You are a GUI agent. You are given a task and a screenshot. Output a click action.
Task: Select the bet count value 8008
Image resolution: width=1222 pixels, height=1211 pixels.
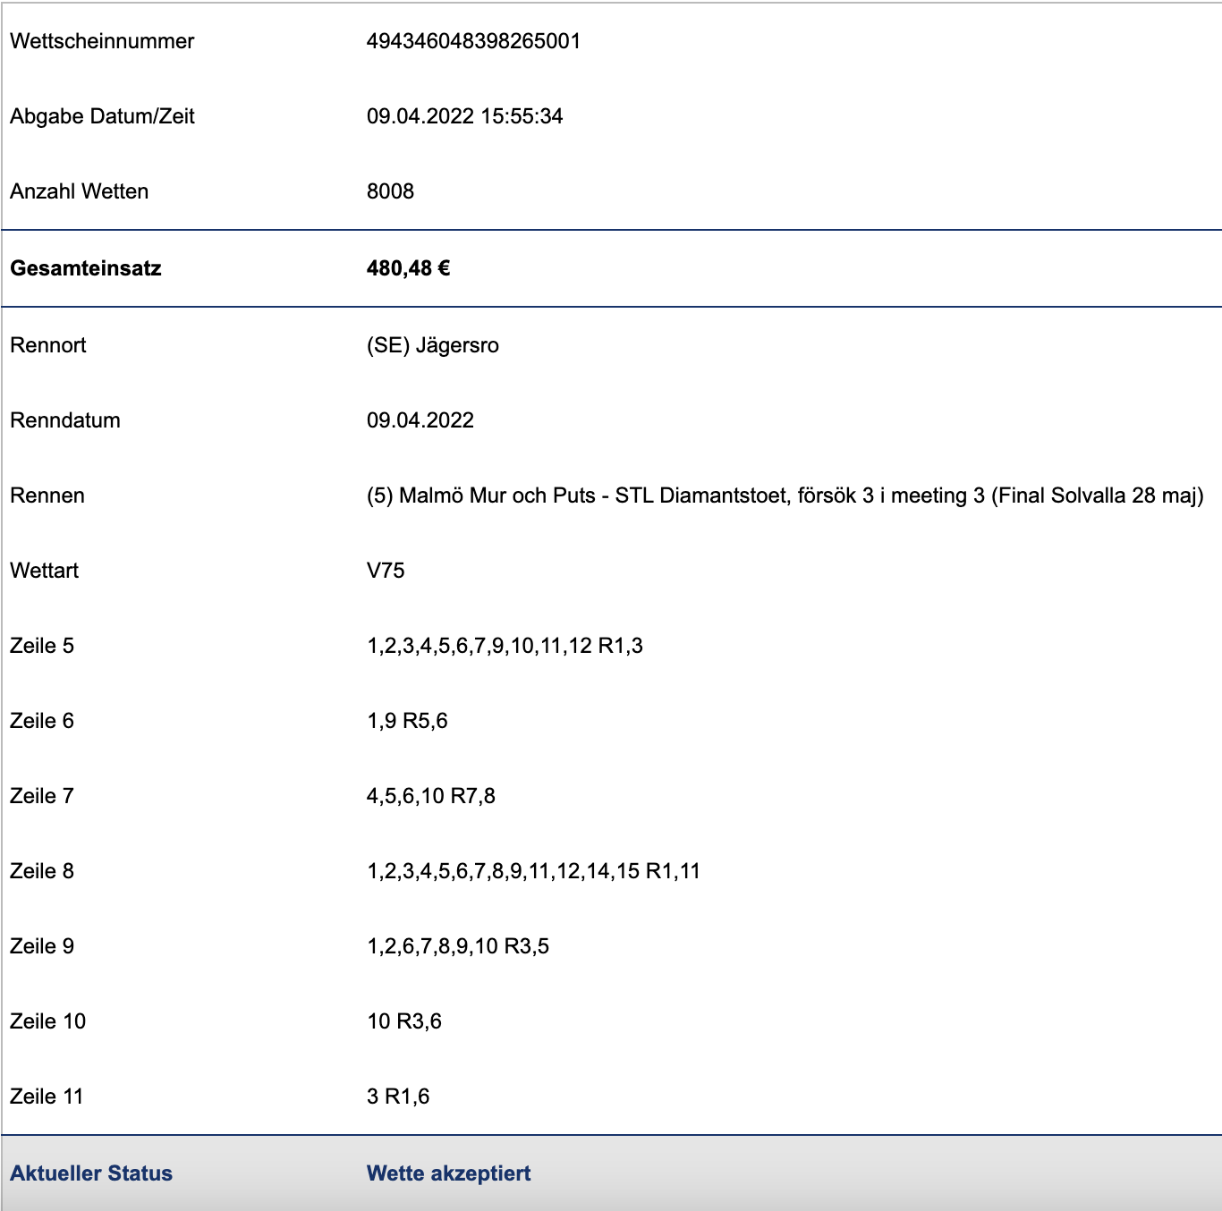[390, 191]
